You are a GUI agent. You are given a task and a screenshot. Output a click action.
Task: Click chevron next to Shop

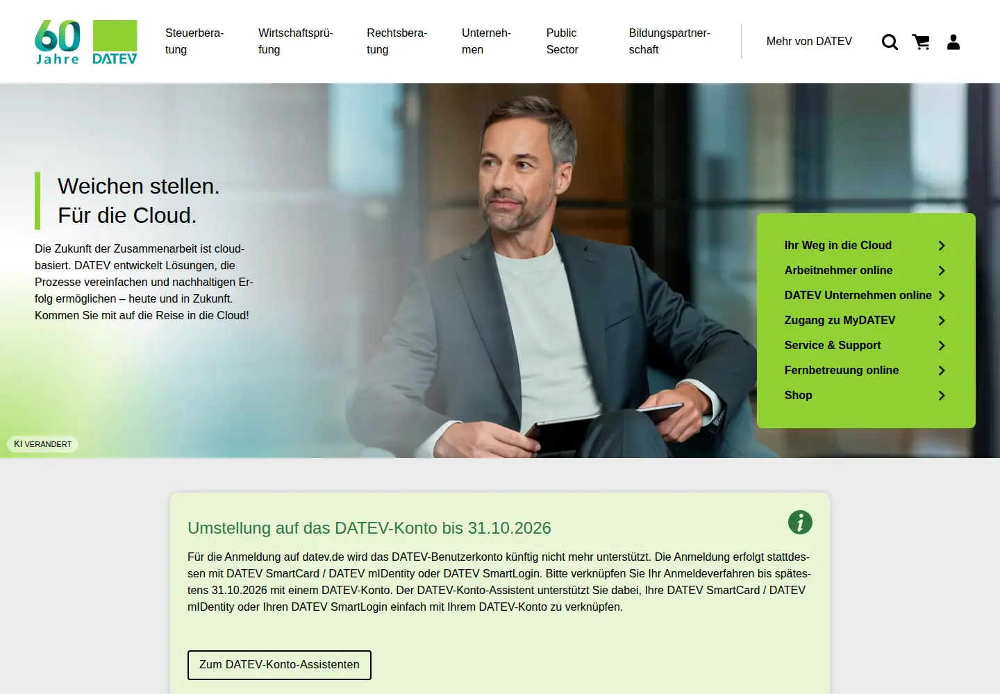click(x=942, y=396)
